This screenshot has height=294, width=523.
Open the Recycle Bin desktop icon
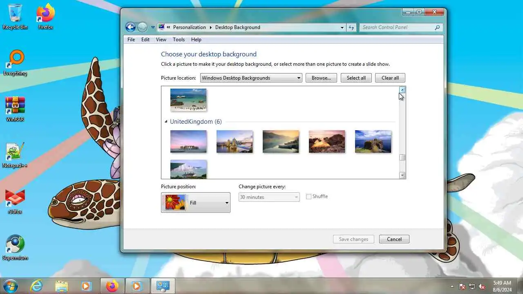15,16
